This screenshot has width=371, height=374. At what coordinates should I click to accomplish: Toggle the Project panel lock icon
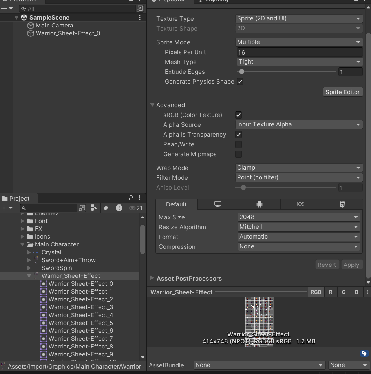(x=131, y=198)
